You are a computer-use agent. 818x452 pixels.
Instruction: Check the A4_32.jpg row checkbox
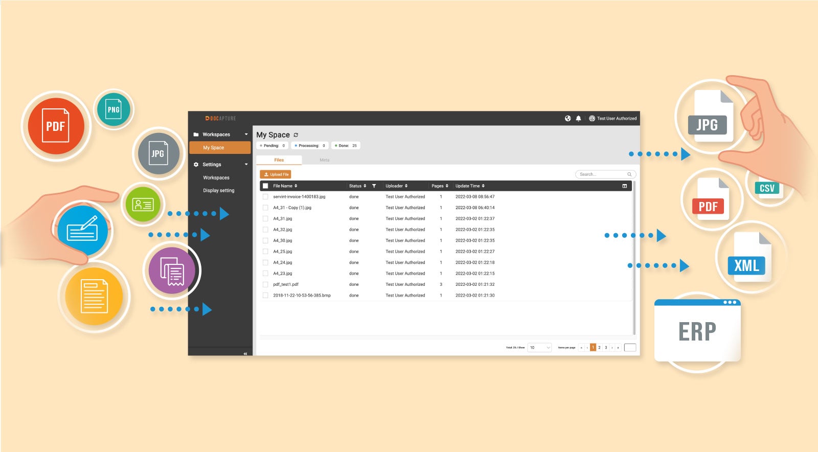265,230
